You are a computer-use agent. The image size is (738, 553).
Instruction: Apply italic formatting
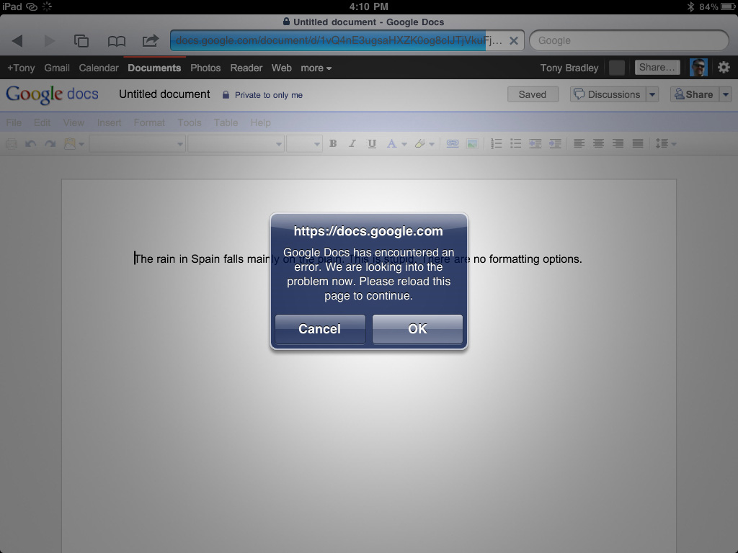352,143
